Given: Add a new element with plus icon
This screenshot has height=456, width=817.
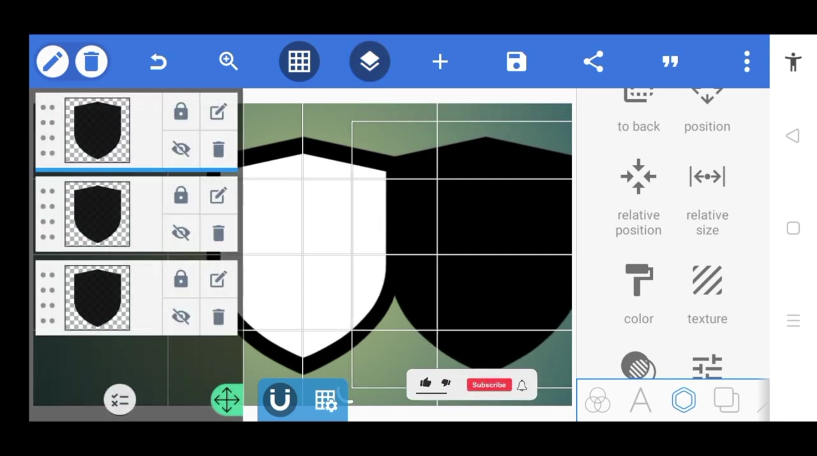Looking at the screenshot, I should point(440,62).
